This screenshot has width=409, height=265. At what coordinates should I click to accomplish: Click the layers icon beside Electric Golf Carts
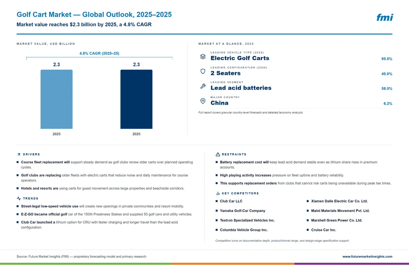pyautogui.click(x=203, y=57)
